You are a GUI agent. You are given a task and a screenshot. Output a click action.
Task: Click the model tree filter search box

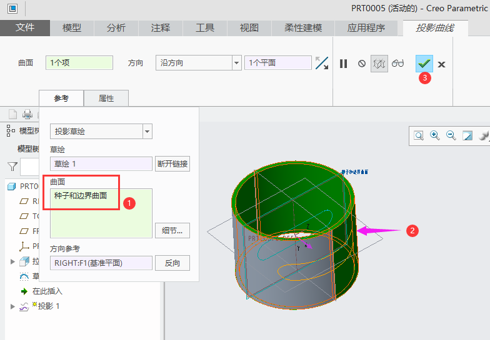tap(30, 167)
